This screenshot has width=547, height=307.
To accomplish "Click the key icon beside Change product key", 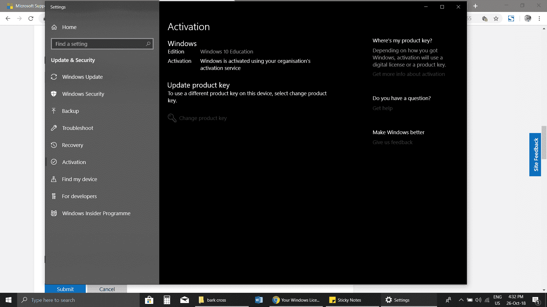I will tap(172, 118).
